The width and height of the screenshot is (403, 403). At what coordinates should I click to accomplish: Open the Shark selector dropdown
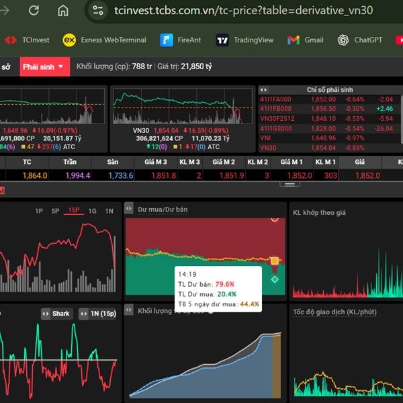(57, 314)
